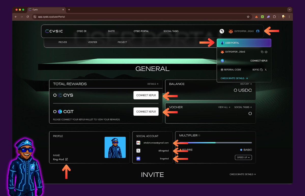Click the CYS token icon
Viewport: 305px width, 196px height.
(x=60, y=95)
